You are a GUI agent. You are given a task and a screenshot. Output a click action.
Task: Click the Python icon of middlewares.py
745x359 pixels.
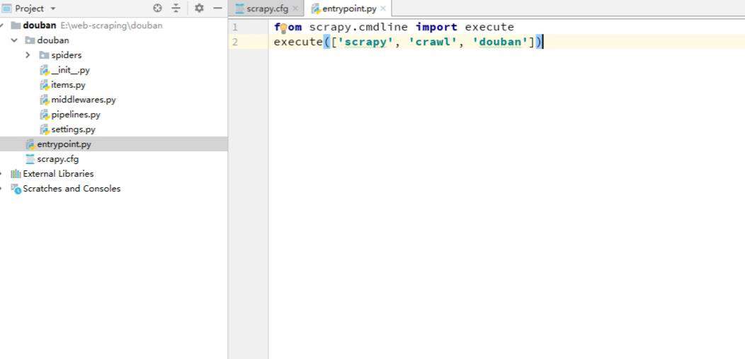(45, 100)
